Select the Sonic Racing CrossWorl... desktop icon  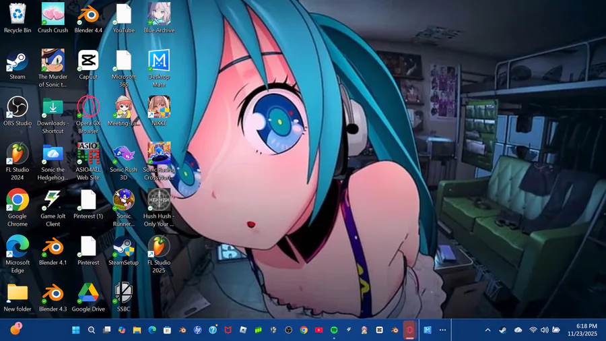click(159, 162)
